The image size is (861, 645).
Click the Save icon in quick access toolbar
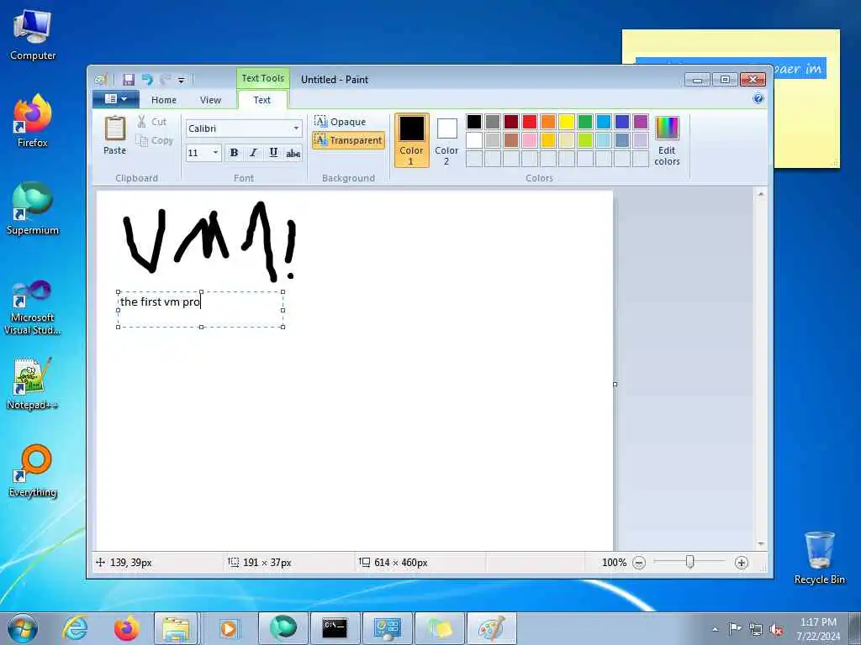click(x=129, y=80)
